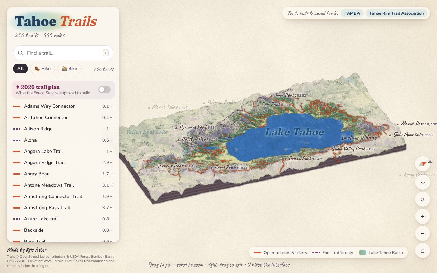
Task: Open the TAMBA link
Action: pyautogui.click(x=352, y=13)
